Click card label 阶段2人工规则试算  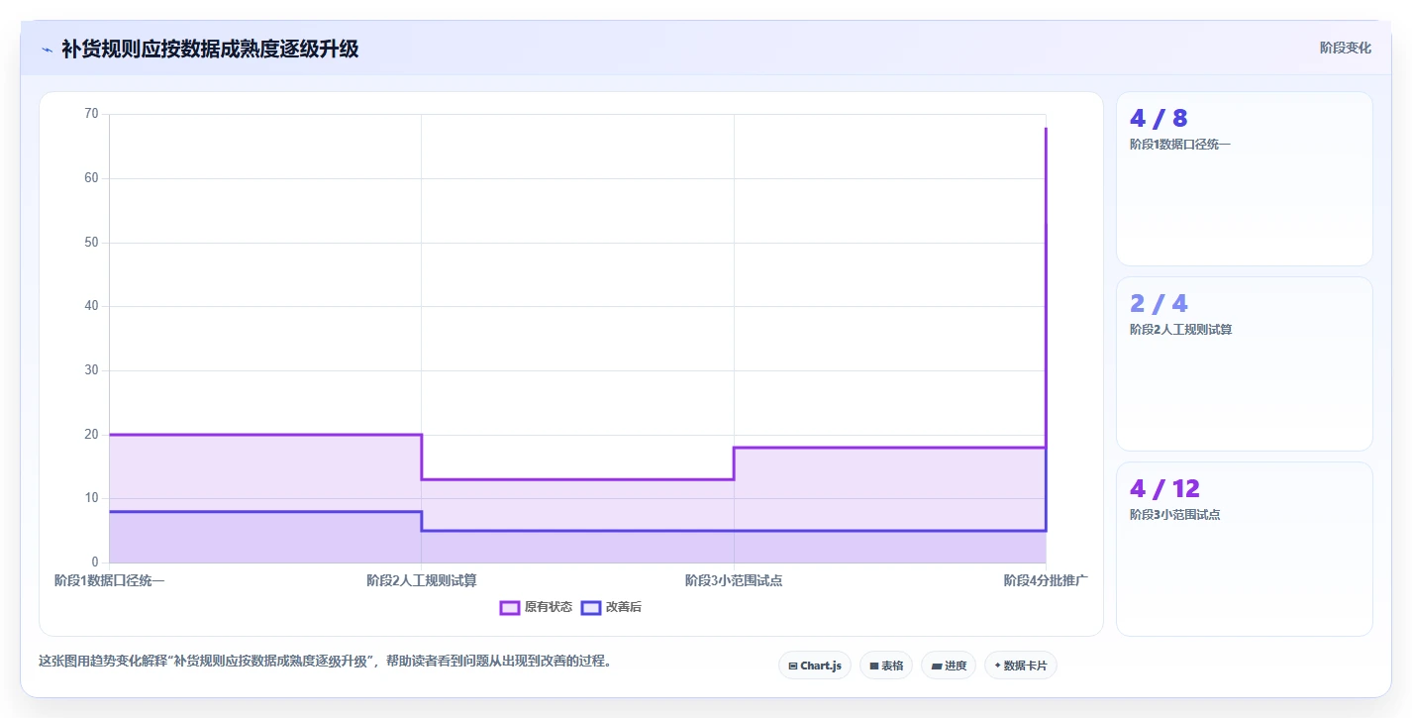tap(1180, 330)
